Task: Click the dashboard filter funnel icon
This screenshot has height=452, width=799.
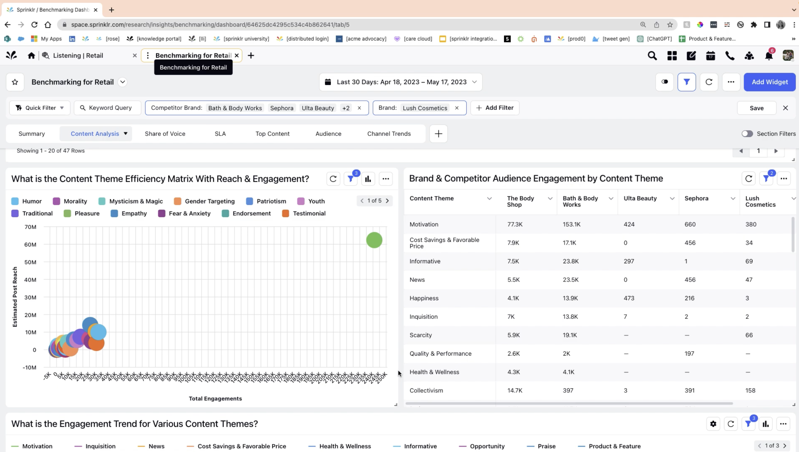Action: 686,82
